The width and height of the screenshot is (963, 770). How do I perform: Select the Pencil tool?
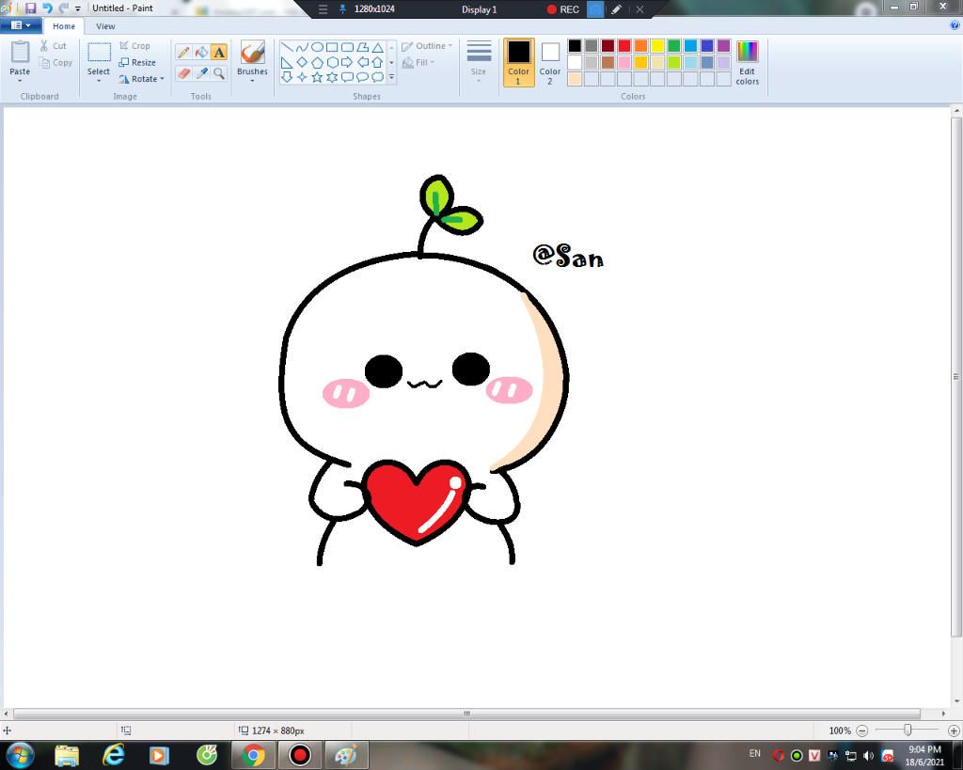point(183,53)
